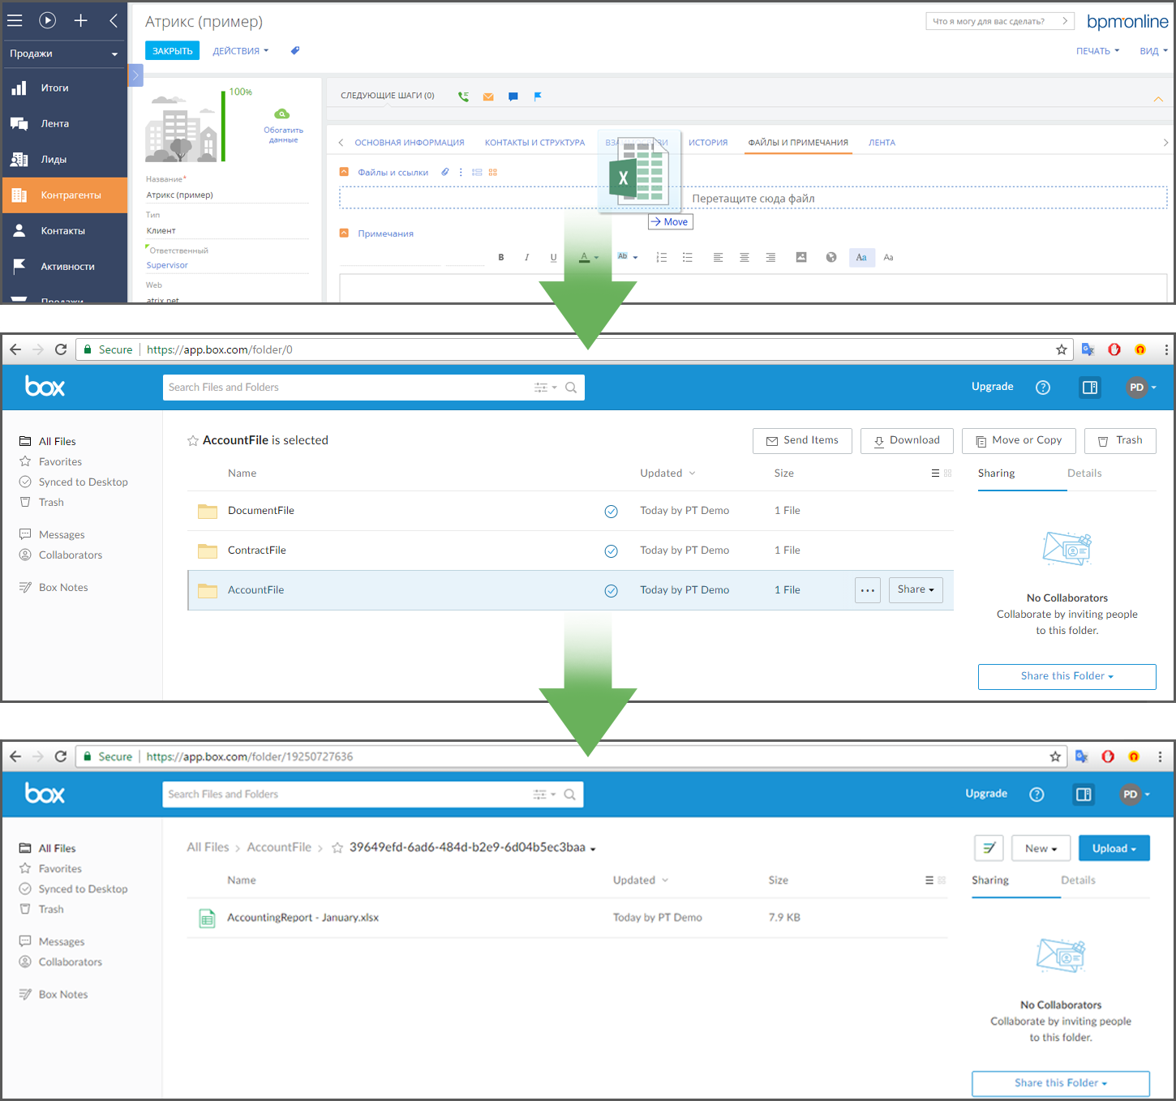Toggle italic formatting in notes editor
1176x1101 pixels.
tap(527, 258)
